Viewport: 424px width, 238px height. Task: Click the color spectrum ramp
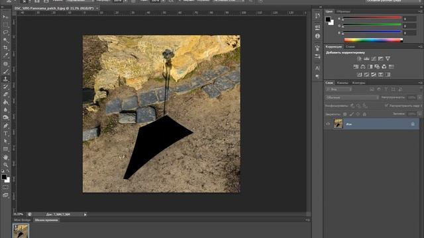pos(373,40)
